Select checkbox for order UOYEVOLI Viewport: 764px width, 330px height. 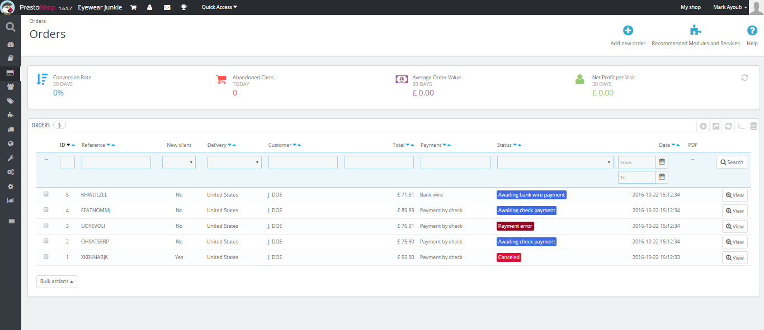tap(46, 226)
